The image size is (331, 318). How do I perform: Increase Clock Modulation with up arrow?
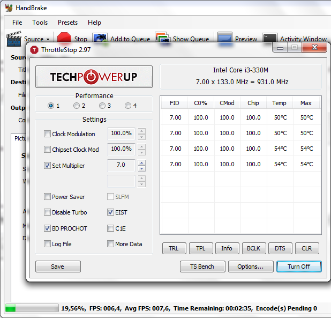141,131
